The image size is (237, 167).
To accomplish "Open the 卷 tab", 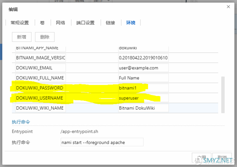I will (x=42, y=23).
